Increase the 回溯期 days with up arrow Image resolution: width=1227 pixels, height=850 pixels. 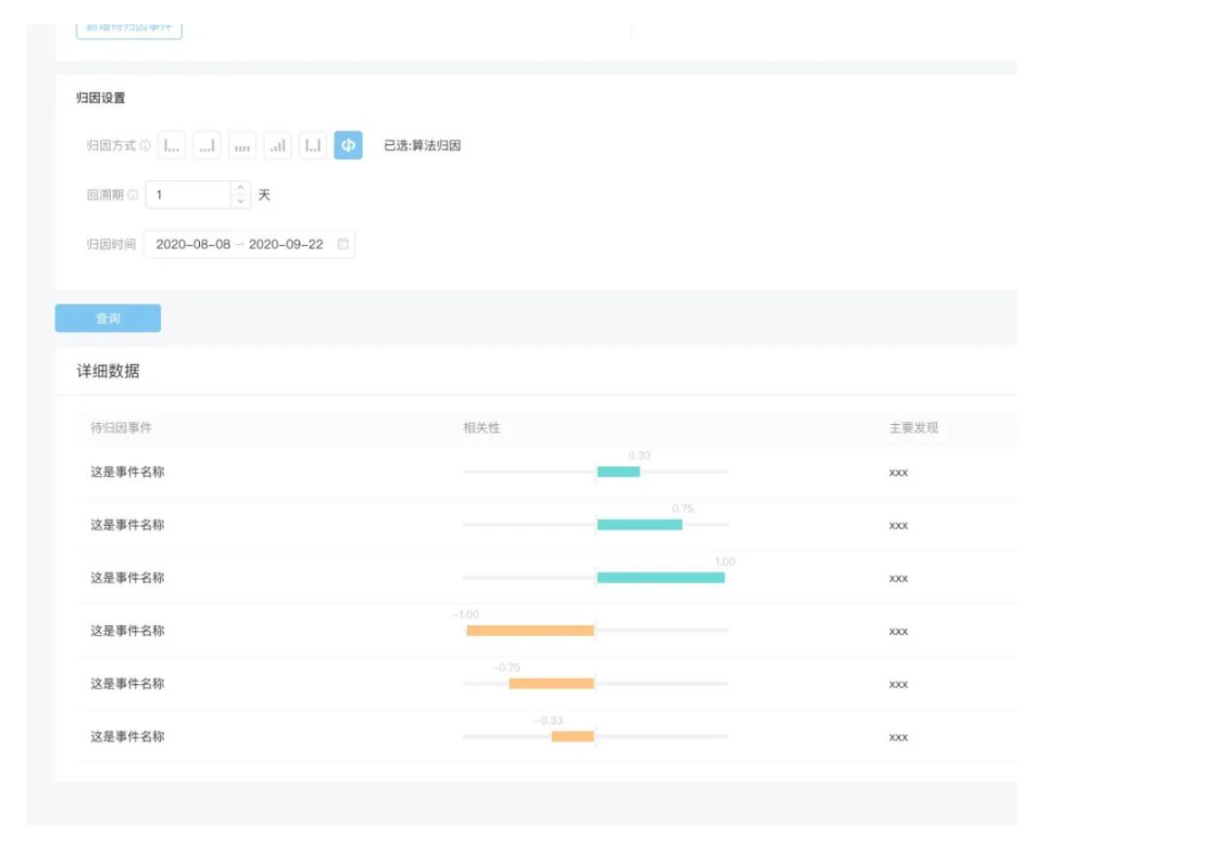[x=241, y=188]
